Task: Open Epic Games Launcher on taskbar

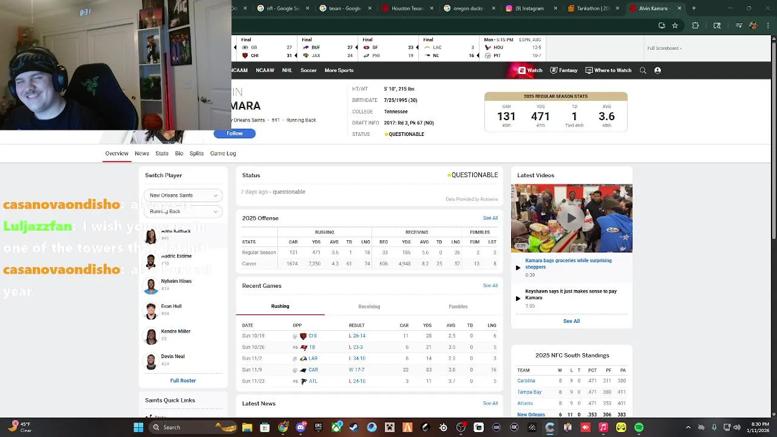Action: coord(318,427)
